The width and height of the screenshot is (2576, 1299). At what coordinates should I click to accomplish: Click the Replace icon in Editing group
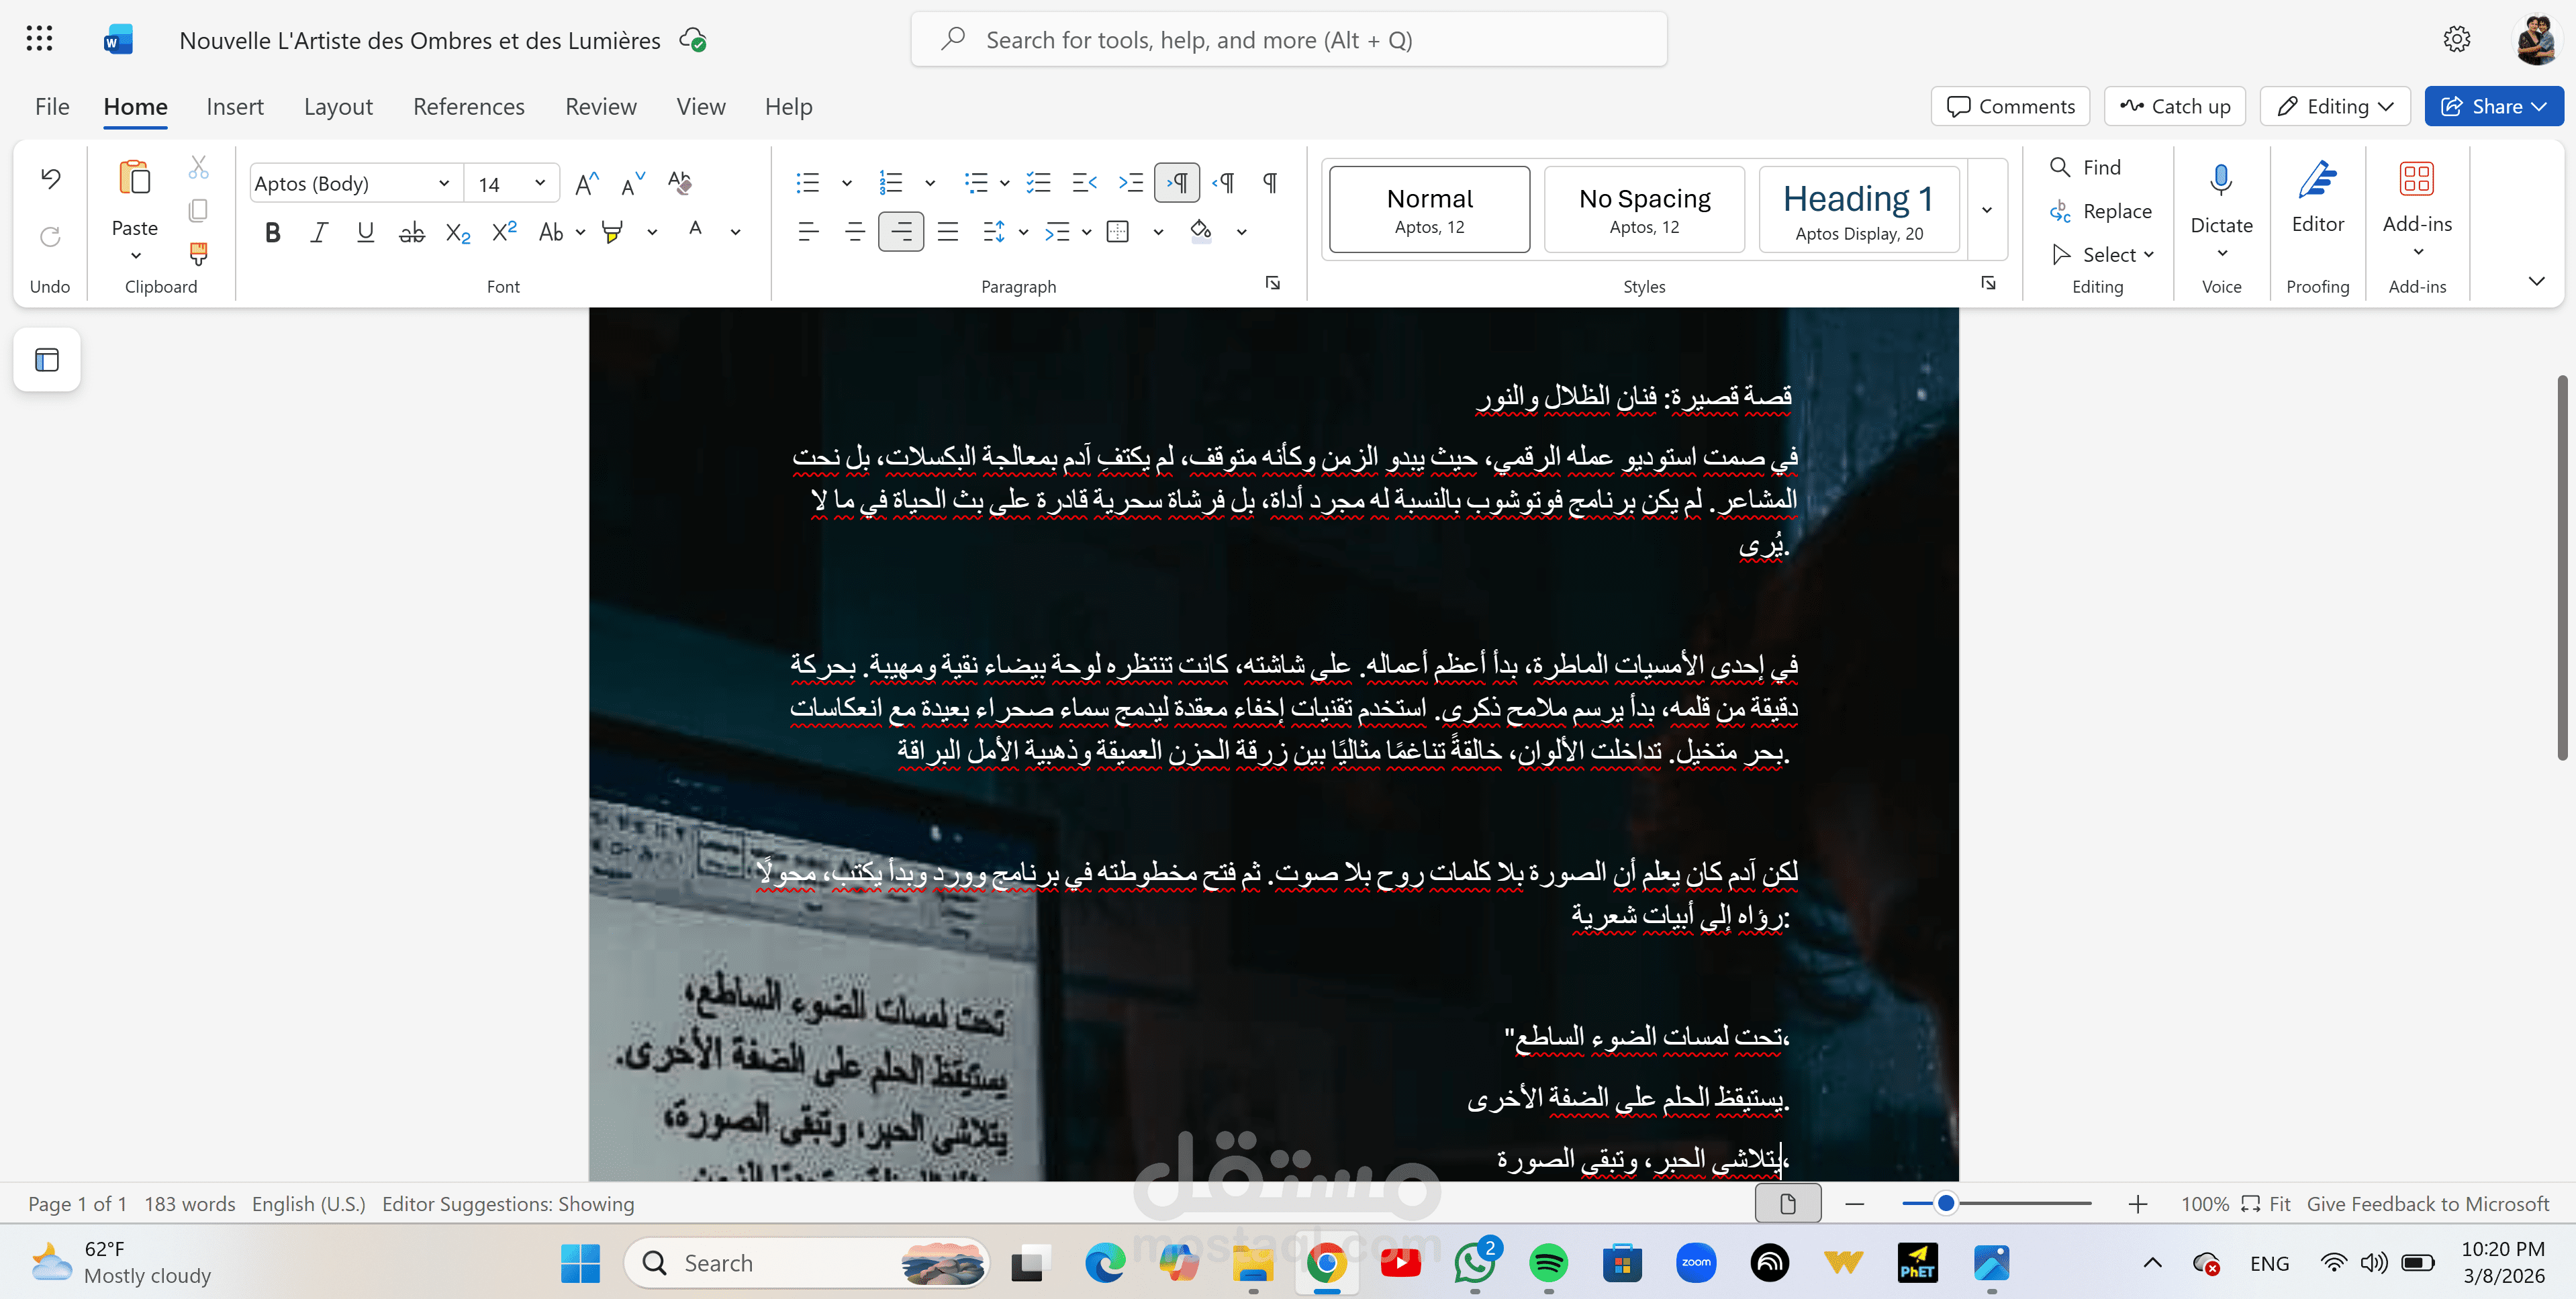pos(2060,211)
